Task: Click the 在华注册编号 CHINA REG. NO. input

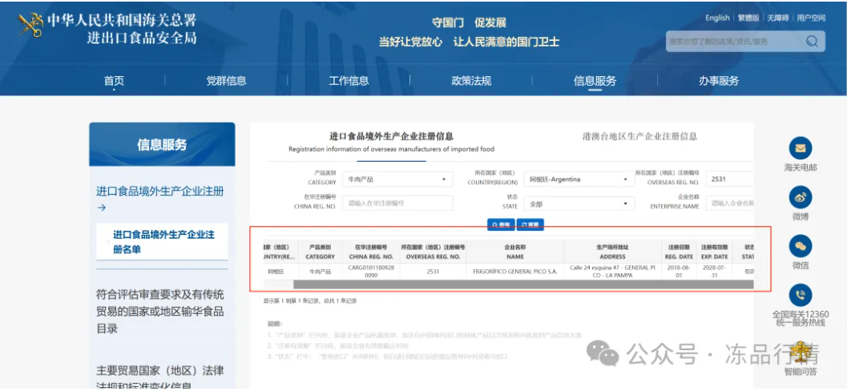Action: pos(397,204)
